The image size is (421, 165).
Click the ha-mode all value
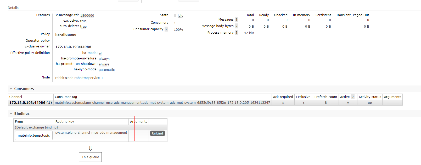pos(101,53)
